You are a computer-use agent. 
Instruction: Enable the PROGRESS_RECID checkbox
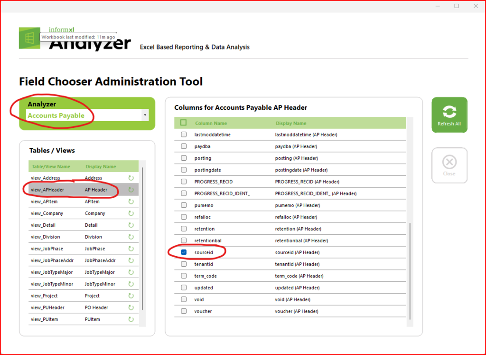point(184,182)
